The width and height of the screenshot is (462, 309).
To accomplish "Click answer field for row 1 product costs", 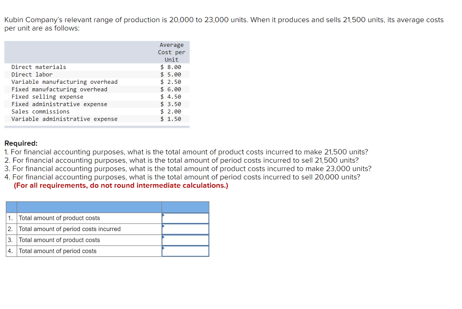I will point(185,218).
